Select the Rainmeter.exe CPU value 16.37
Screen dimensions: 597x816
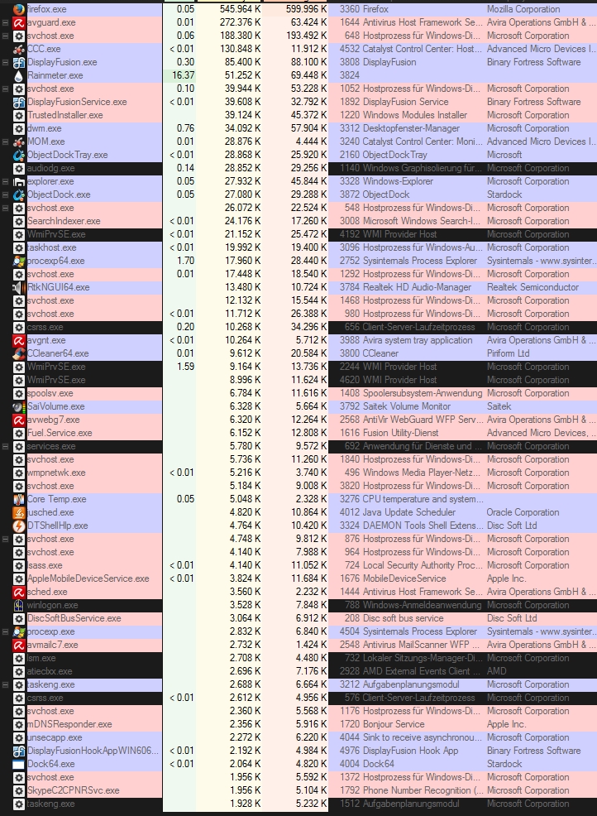[183, 75]
